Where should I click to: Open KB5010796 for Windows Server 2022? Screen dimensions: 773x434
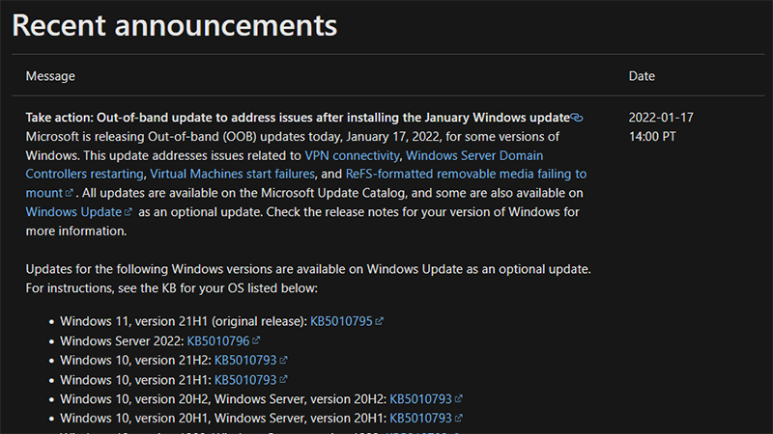click(218, 340)
